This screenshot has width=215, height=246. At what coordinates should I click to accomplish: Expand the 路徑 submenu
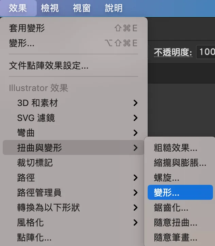click(x=73, y=178)
